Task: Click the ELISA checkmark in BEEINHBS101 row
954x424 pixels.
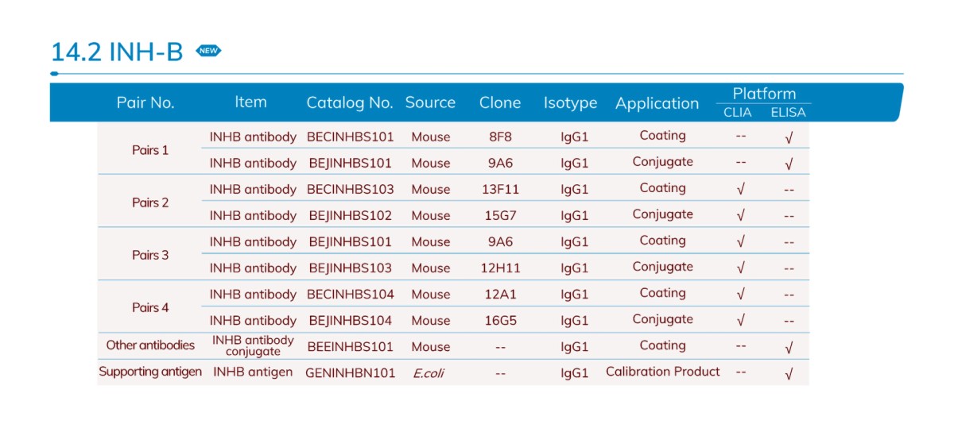Action: pos(789,348)
